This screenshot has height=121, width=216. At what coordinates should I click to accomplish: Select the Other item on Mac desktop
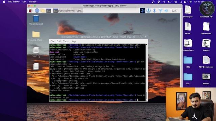click(x=188, y=28)
